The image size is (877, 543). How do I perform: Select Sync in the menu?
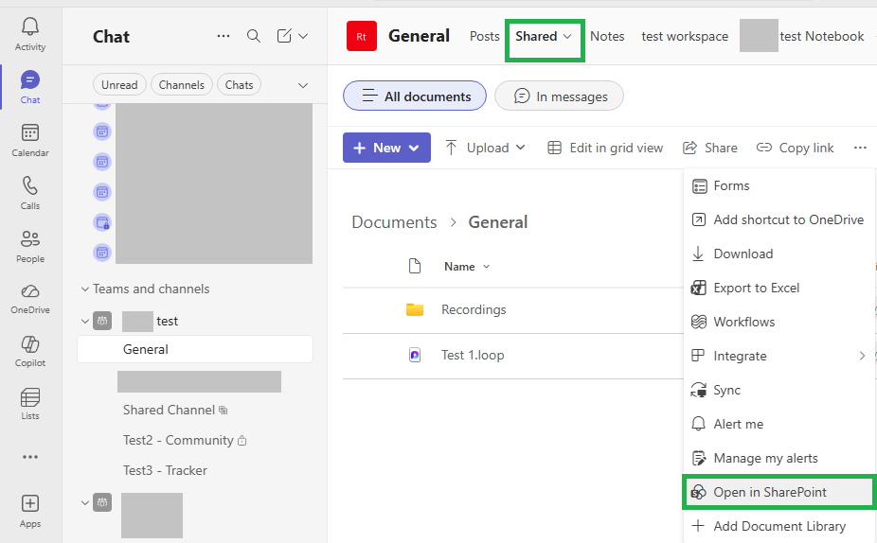coord(779,390)
